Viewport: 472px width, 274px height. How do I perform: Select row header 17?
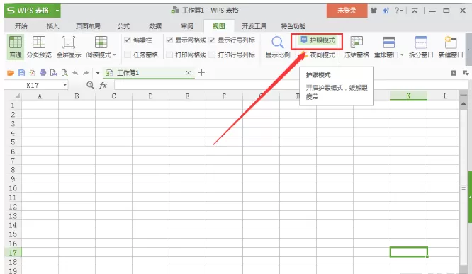coord(13,253)
